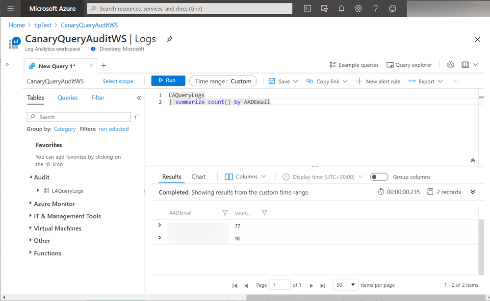Open Query explorer
The height and width of the screenshot is (301, 490).
pyautogui.click(x=409, y=65)
